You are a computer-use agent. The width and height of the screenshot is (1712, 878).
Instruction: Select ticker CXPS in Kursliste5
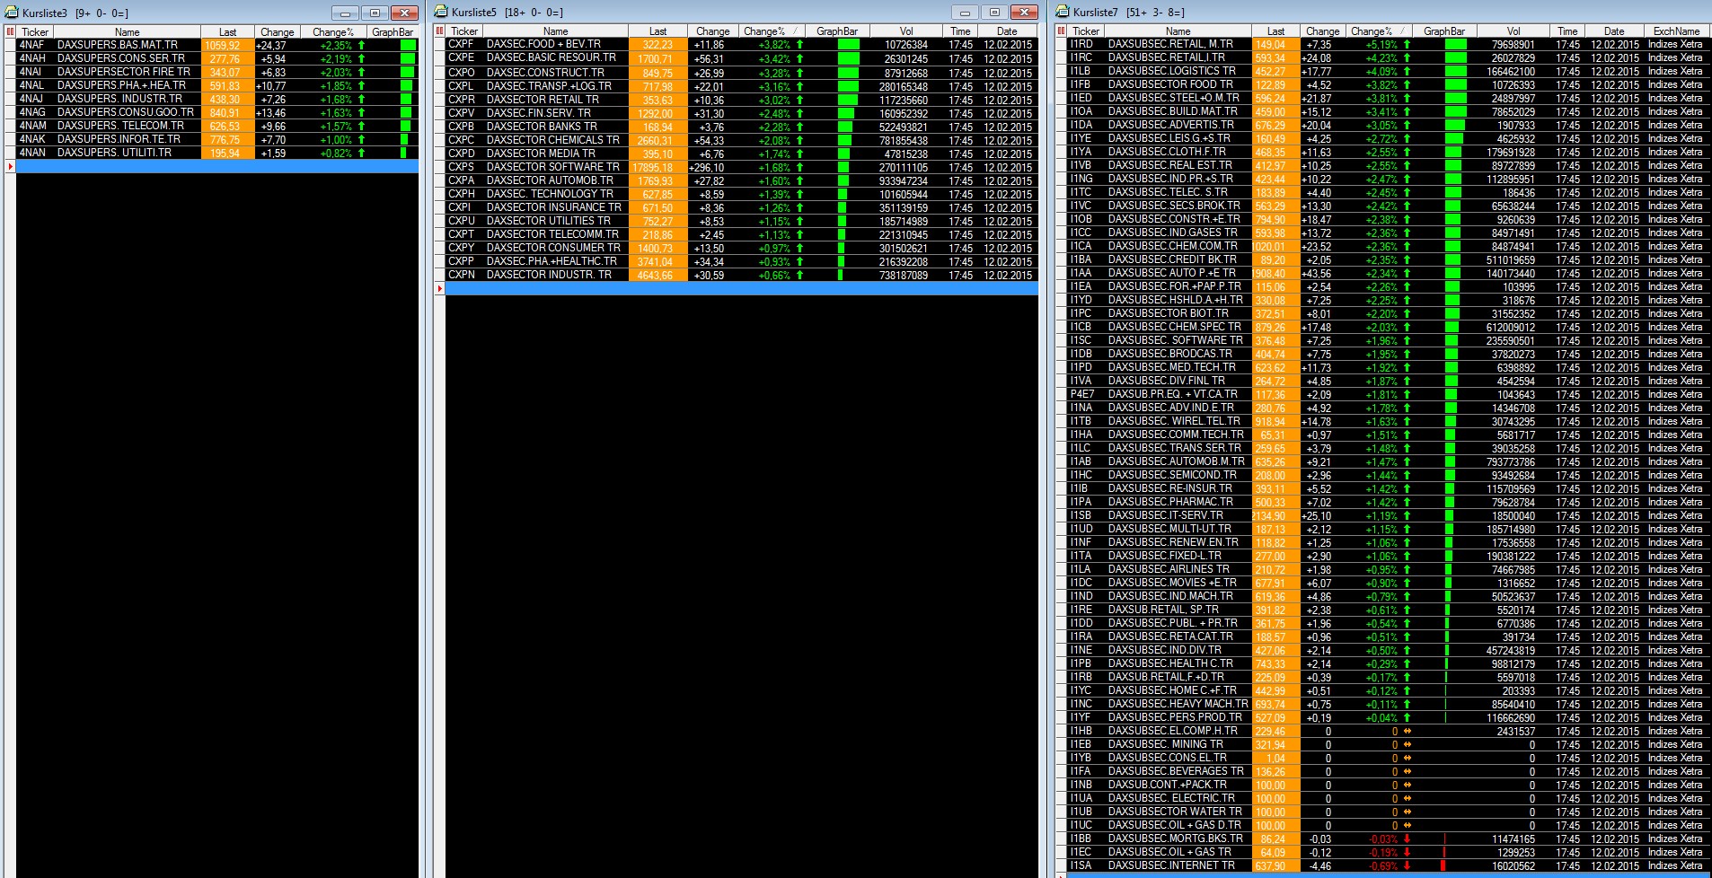tap(462, 166)
